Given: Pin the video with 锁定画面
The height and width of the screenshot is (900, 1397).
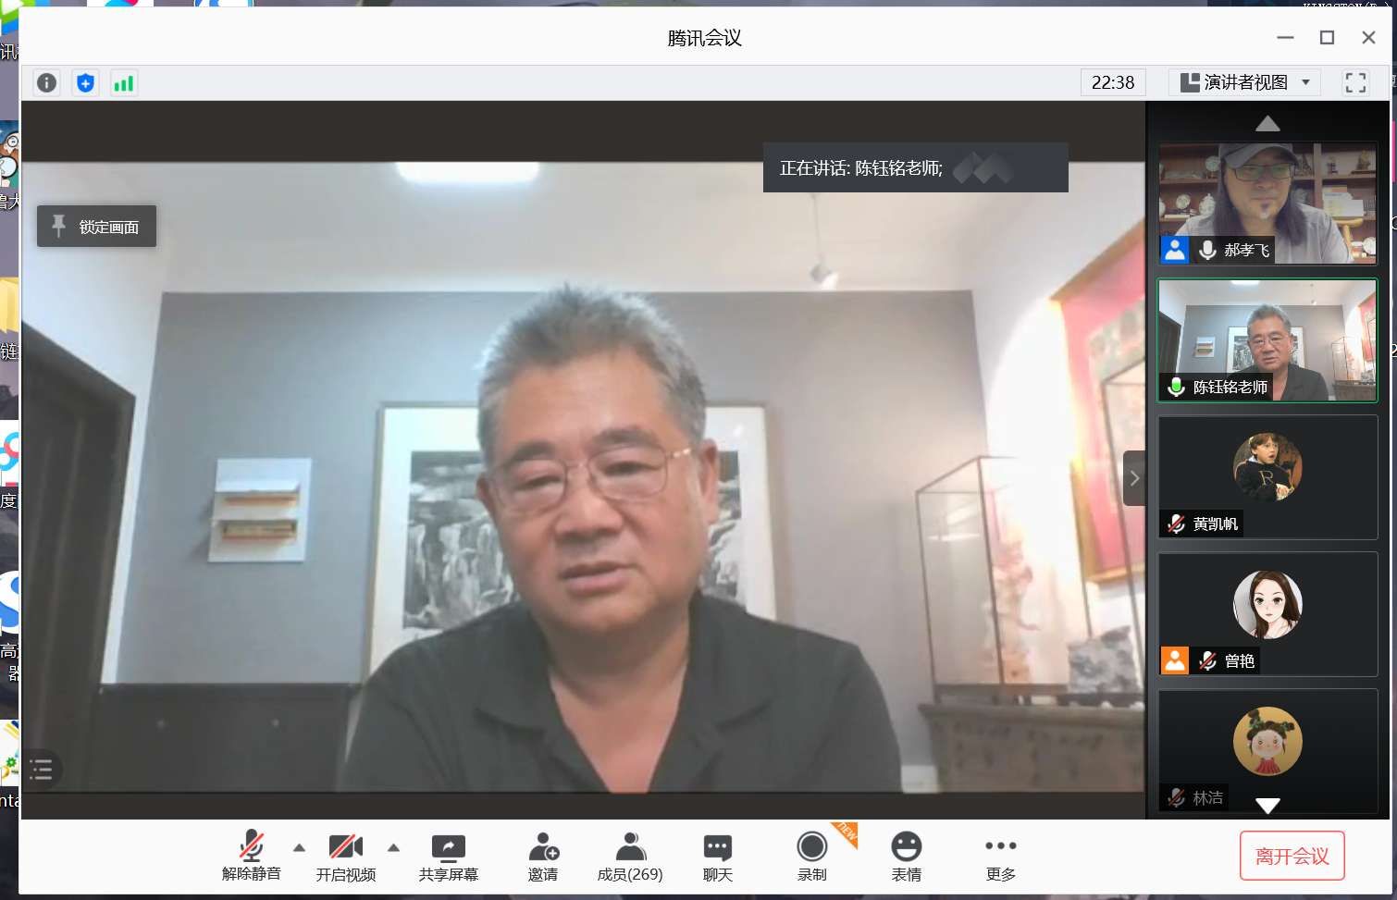Looking at the screenshot, I should click(x=96, y=227).
